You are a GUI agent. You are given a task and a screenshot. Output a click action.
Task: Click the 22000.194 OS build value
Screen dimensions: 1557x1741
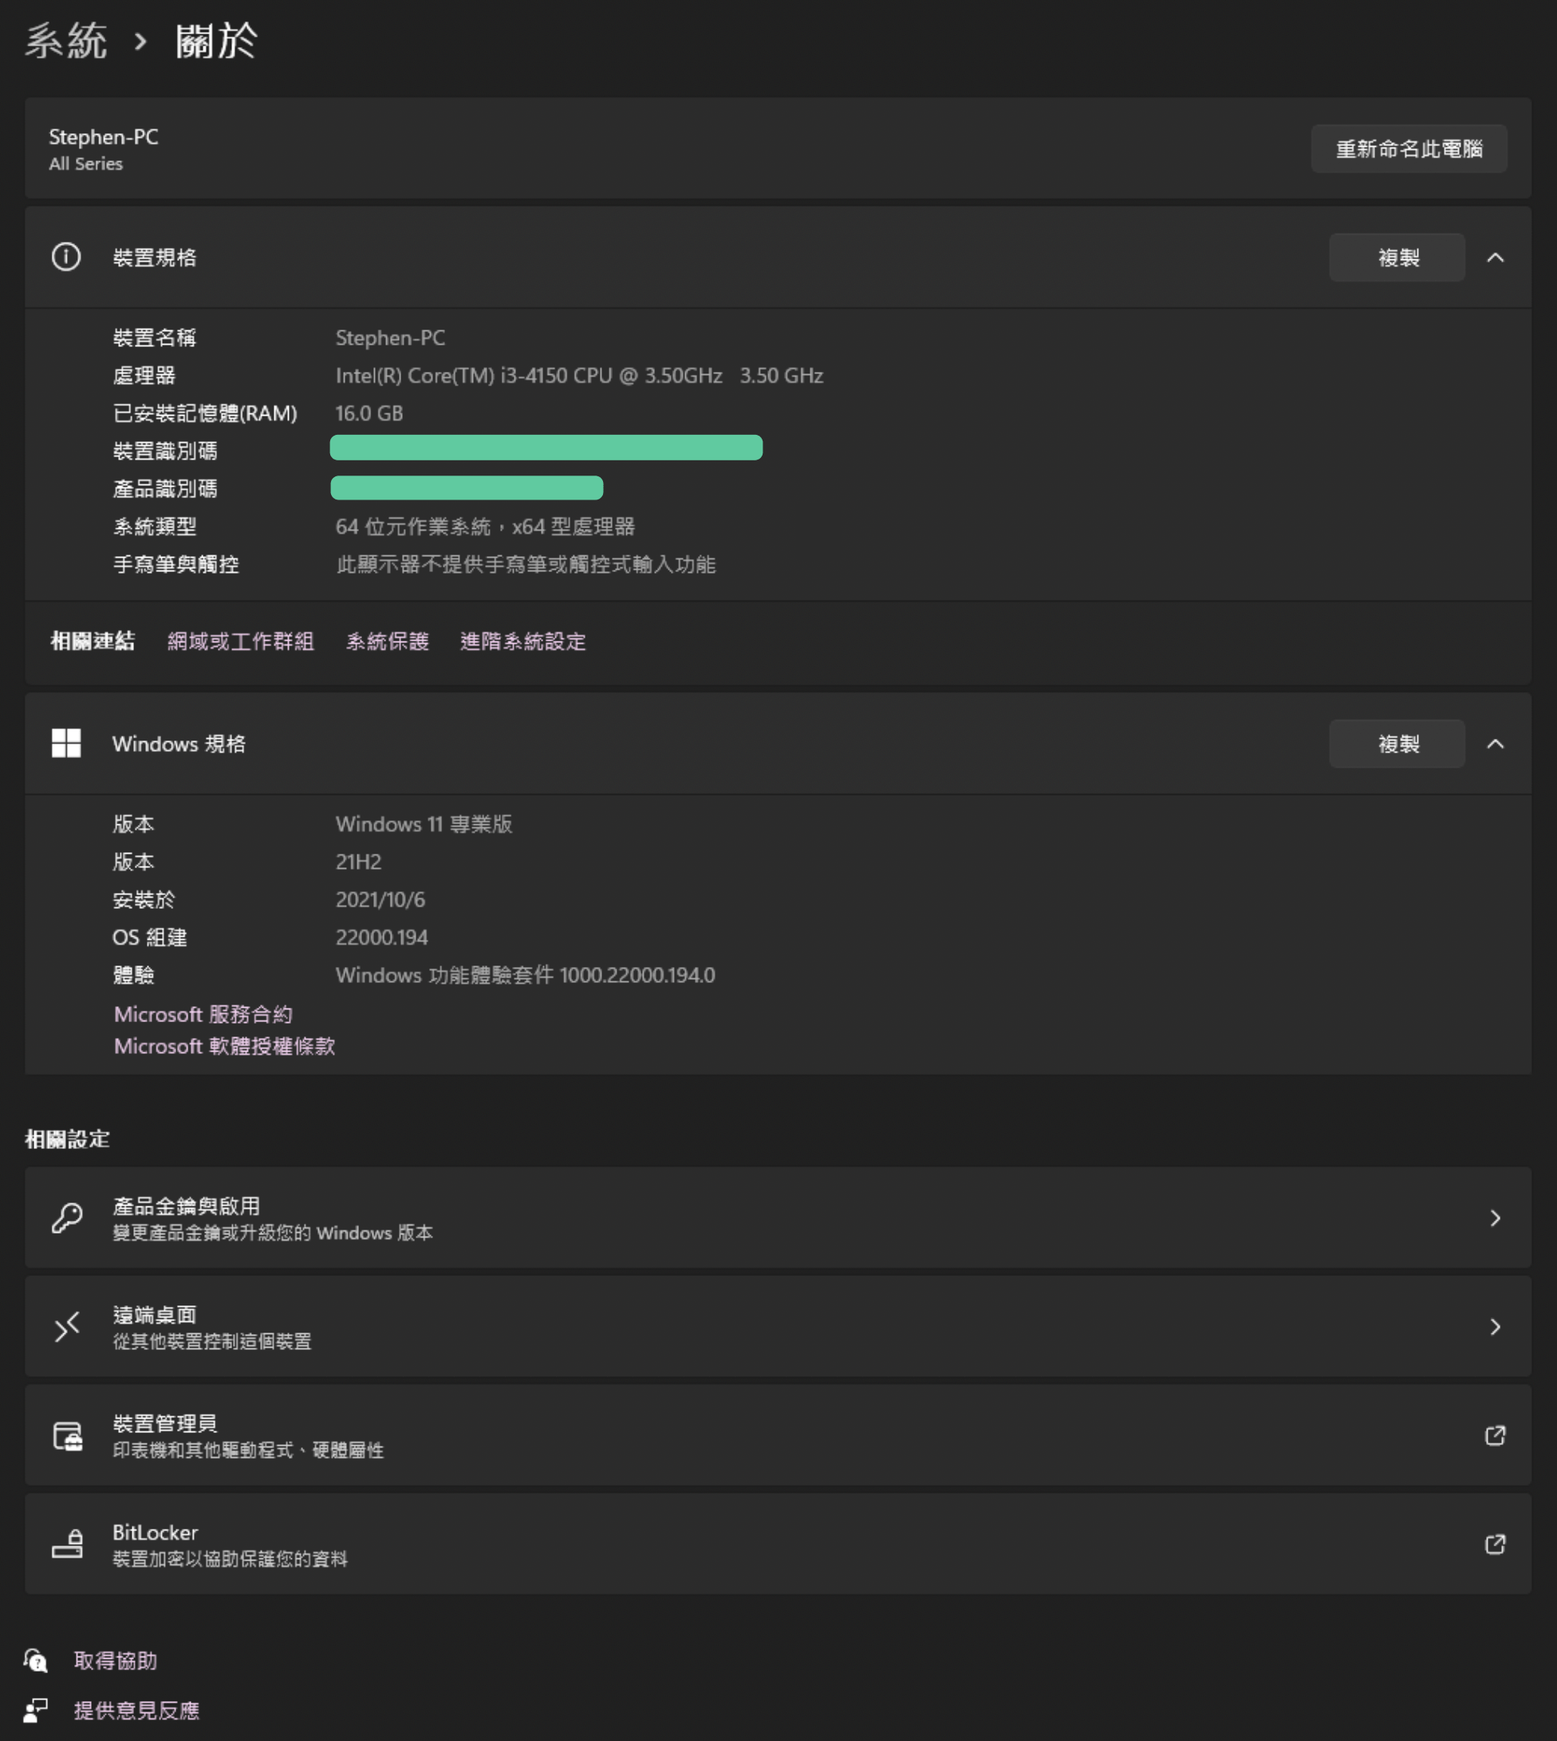click(381, 937)
